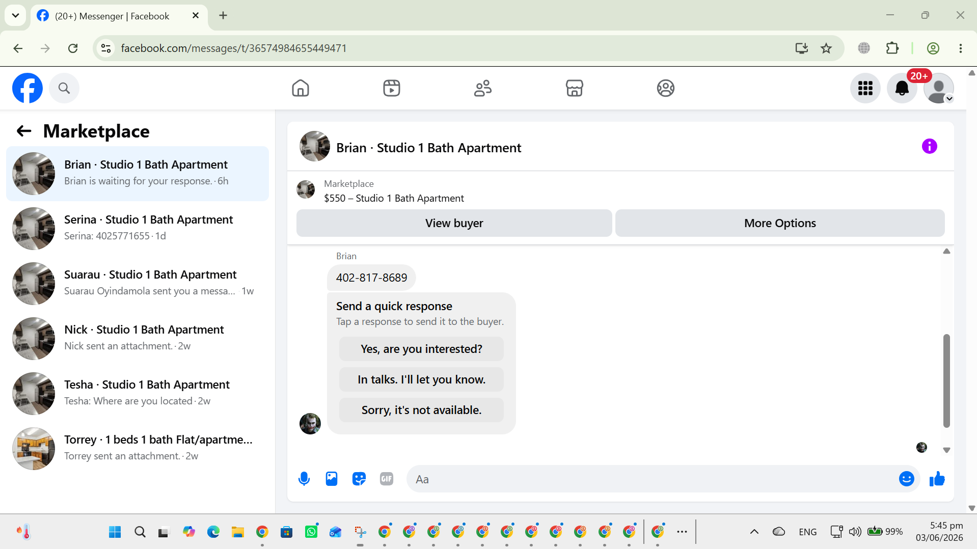This screenshot has height=549, width=977.
Task: Open the clock and date panel
Action: [x=939, y=532]
